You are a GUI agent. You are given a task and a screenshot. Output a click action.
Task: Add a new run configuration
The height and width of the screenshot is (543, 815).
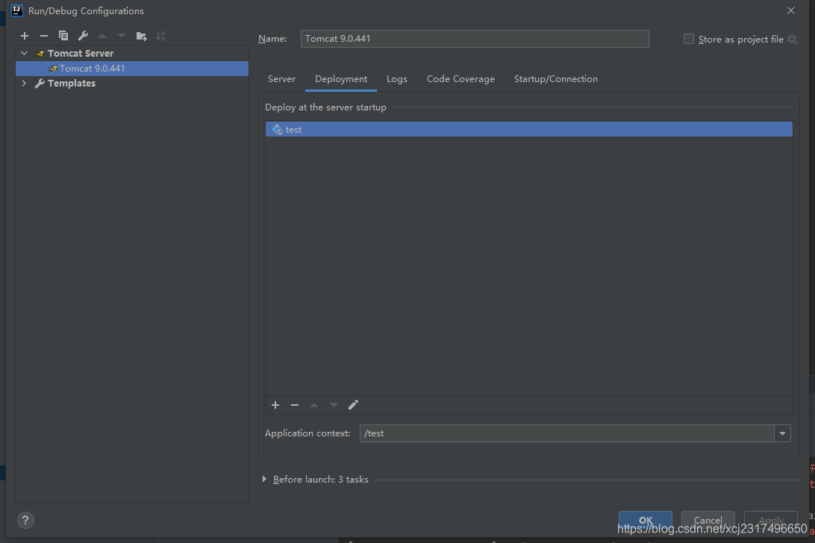pos(25,36)
